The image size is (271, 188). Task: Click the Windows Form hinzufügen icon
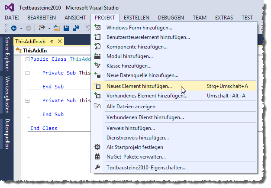click(x=97, y=27)
